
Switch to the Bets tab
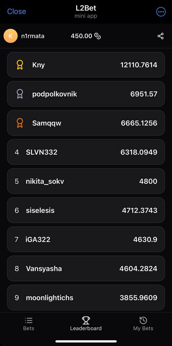[29, 324]
